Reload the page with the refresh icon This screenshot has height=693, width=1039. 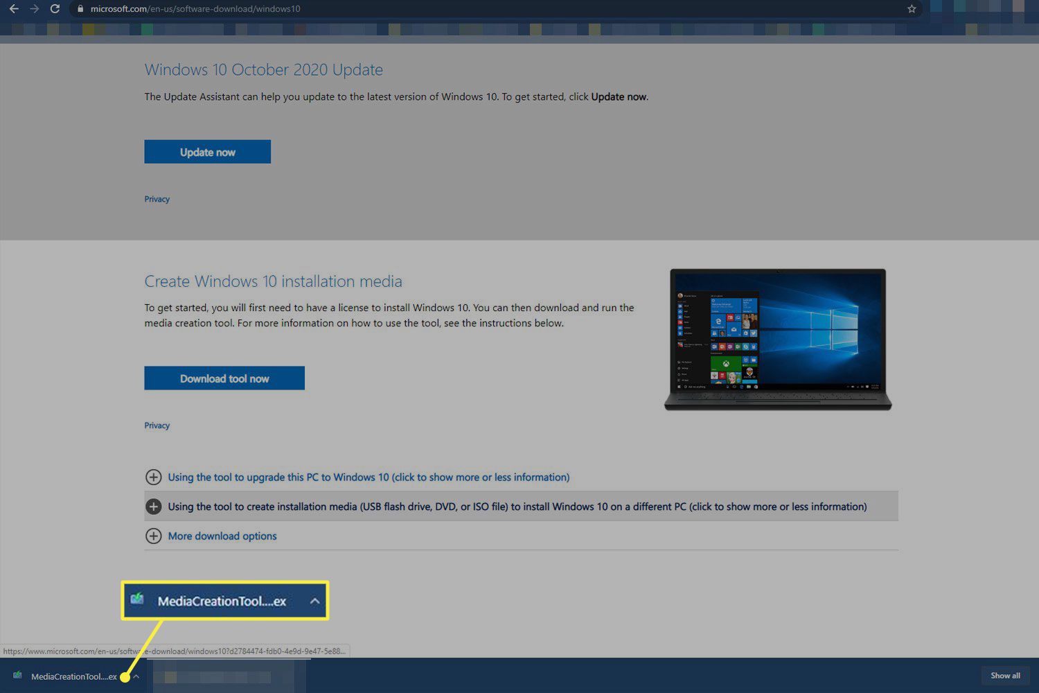click(x=55, y=9)
